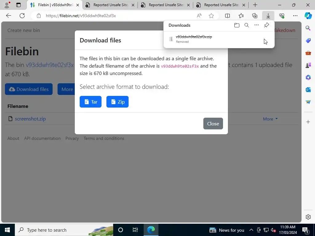Open Browser essentials heart icon
This screenshot has width=315, height=236.
pyautogui.click(x=282, y=16)
